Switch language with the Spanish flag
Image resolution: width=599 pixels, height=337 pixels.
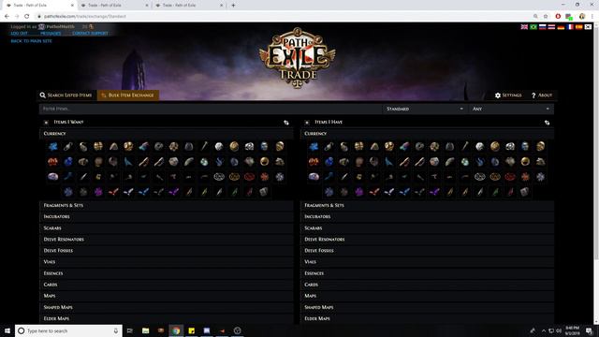pos(579,27)
